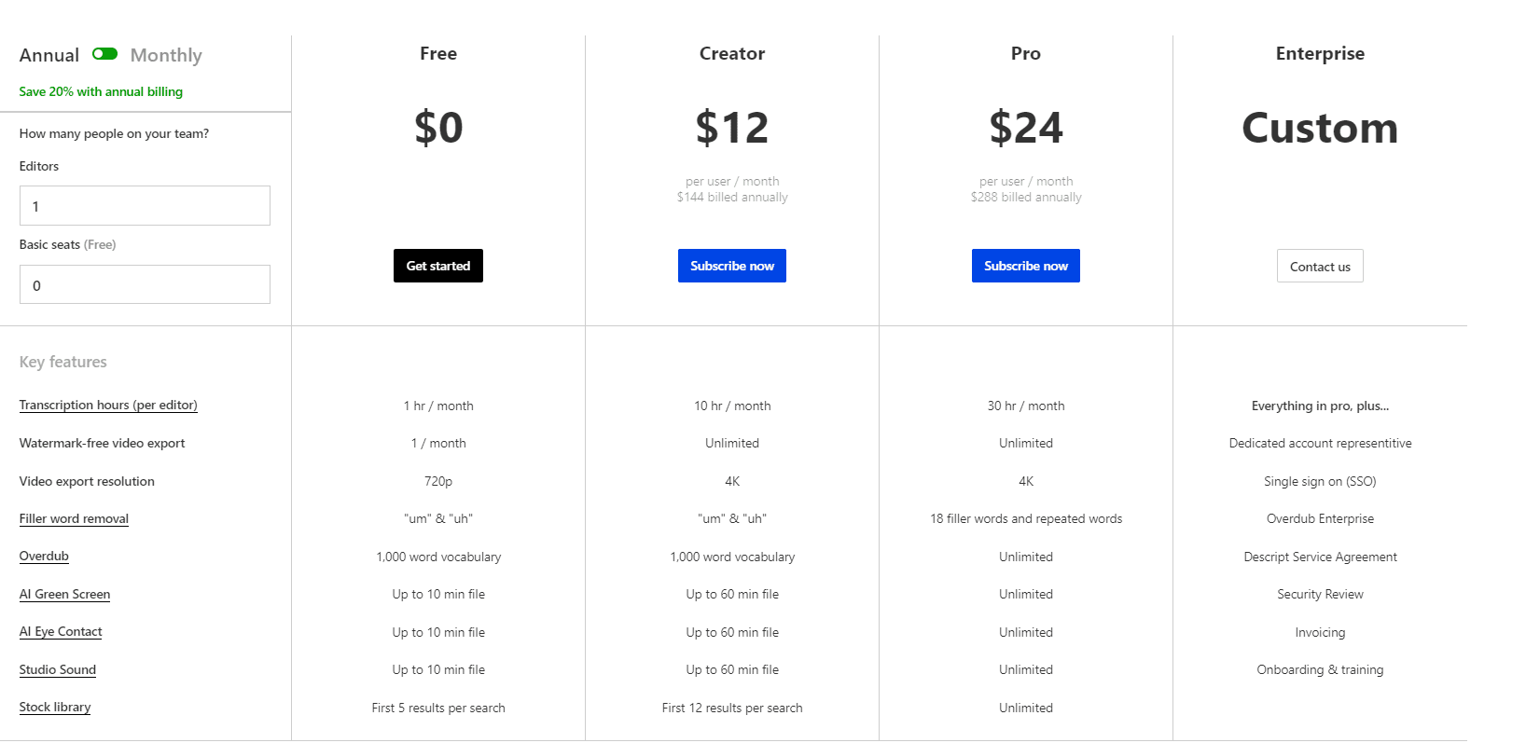The height and width of the screenshot is (743, 1540).
Task: Subscribe now to the Creator plan
Action: (731, 266)
